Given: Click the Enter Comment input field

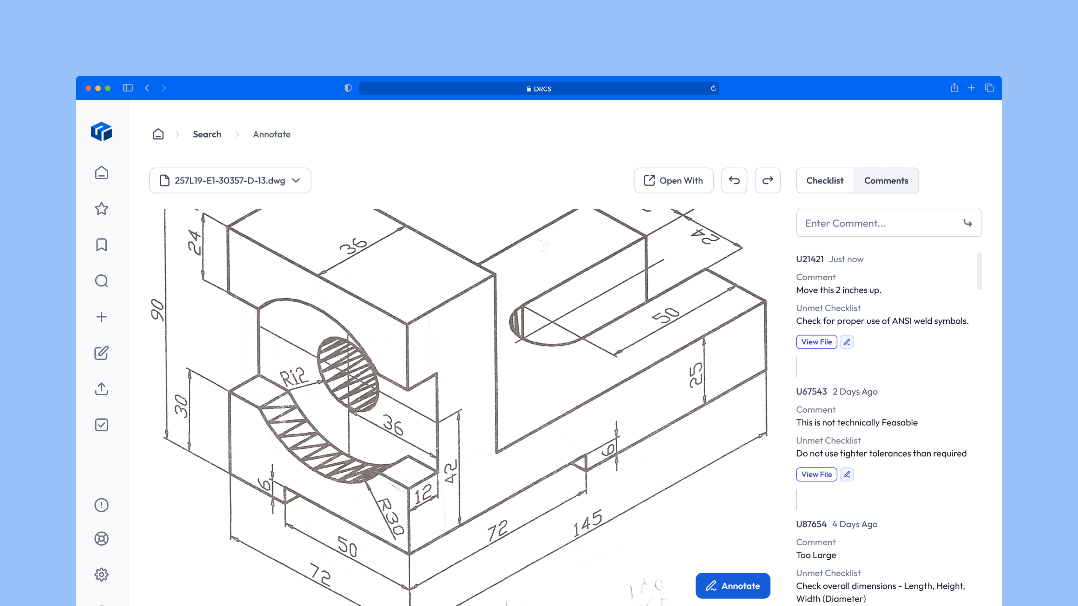Looking at the screenshot, I should click(879, 223).
